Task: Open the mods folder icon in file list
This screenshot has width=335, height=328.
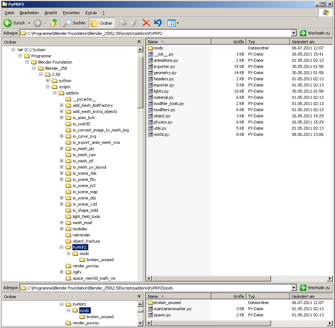Action: 151,48
